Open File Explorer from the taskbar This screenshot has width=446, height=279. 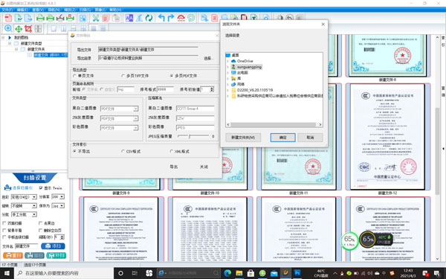(239, 273)
